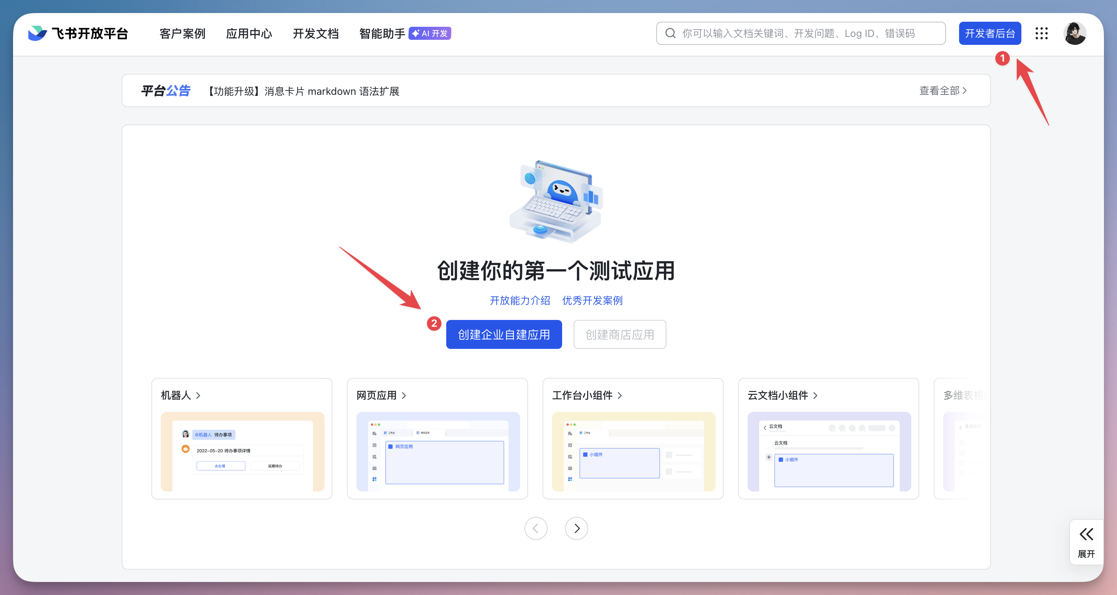The image size is (1117, 595).
Task: Expand the 云文档小组件 card chevron
Action: [815, 395]
